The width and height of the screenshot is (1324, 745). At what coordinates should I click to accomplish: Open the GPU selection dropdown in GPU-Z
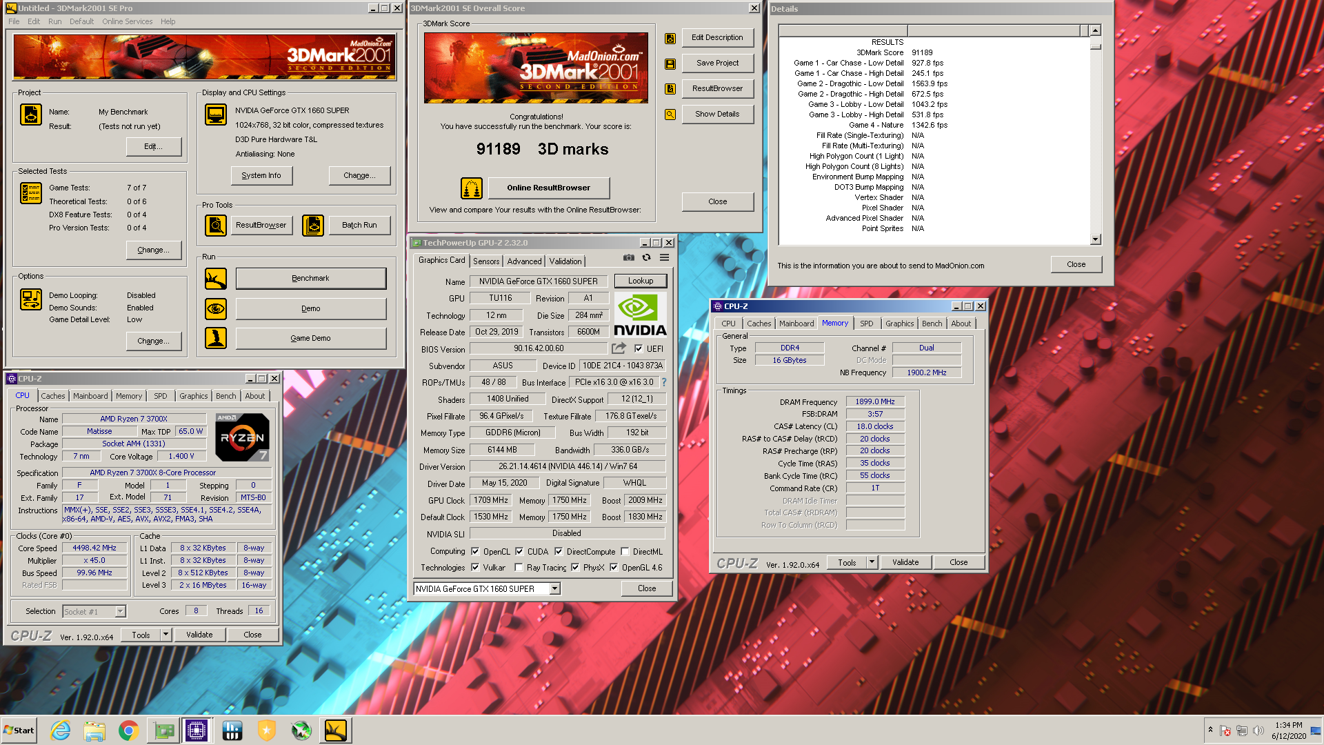[x=555, y=588]
